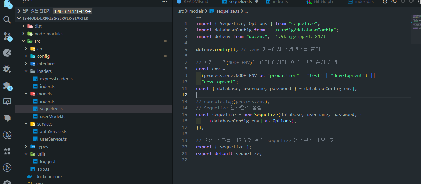Click the sequelize.ts breadcrumb segment
This screenshot has height=184, width=421.
pyautogui.click(x=228, y=11)
